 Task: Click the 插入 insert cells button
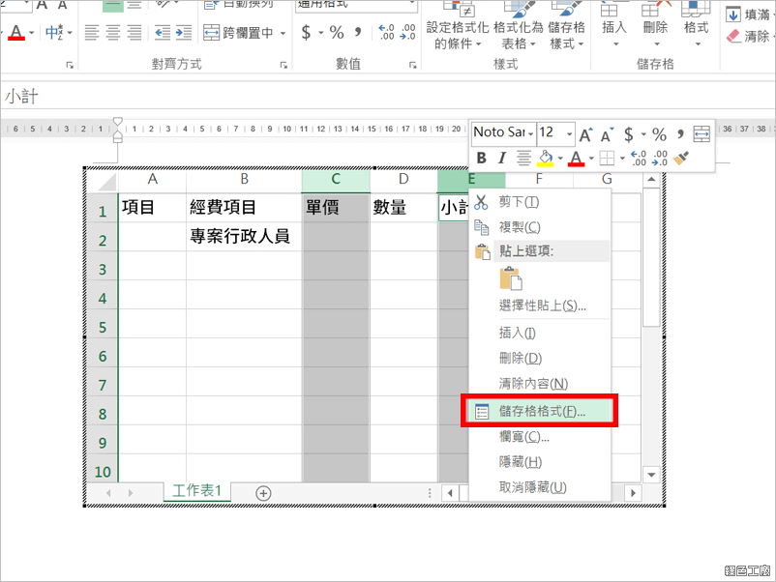(x=614, y=25)
